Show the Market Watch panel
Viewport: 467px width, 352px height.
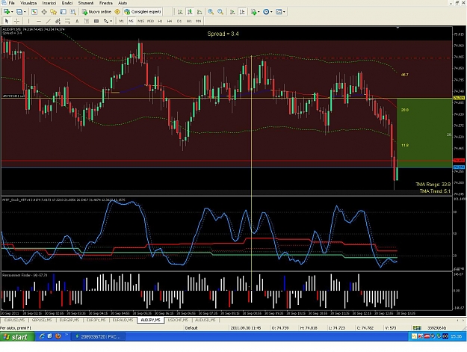(34, 12)
